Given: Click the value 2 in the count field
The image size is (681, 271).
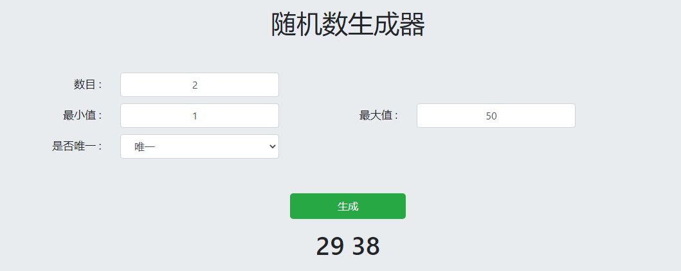Looking at the screenshot, I should [x=195, y=85].
